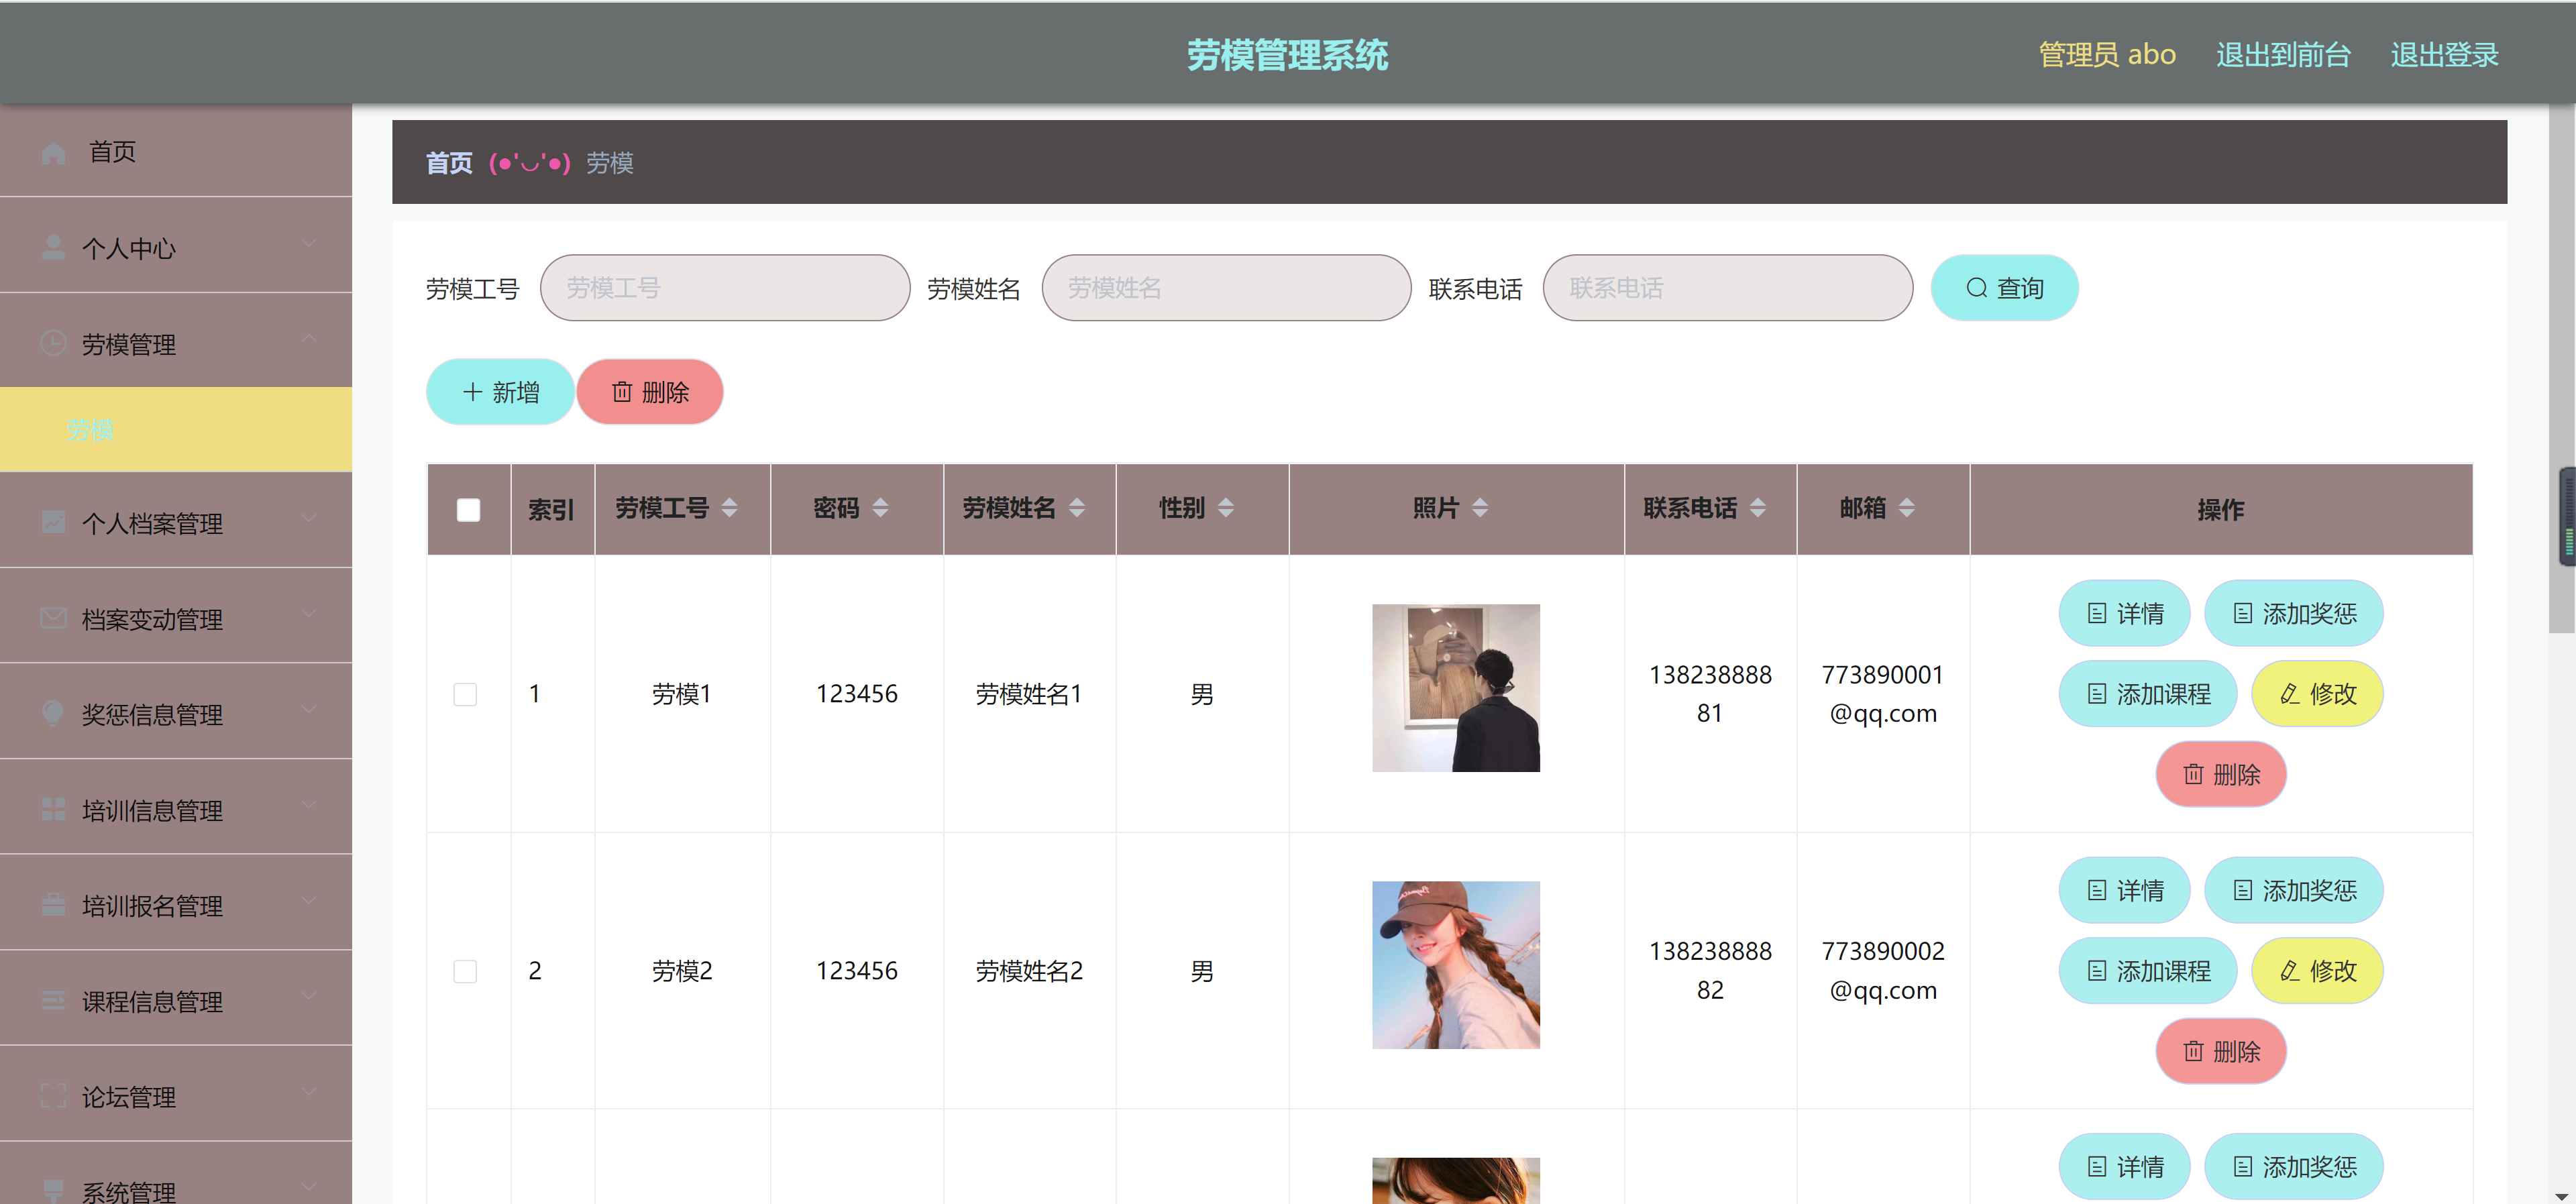Viewport: 2576px width, 1204px height.
Task: Click the trash icon inside the 删除 button
Action: (x=622, y=392)
